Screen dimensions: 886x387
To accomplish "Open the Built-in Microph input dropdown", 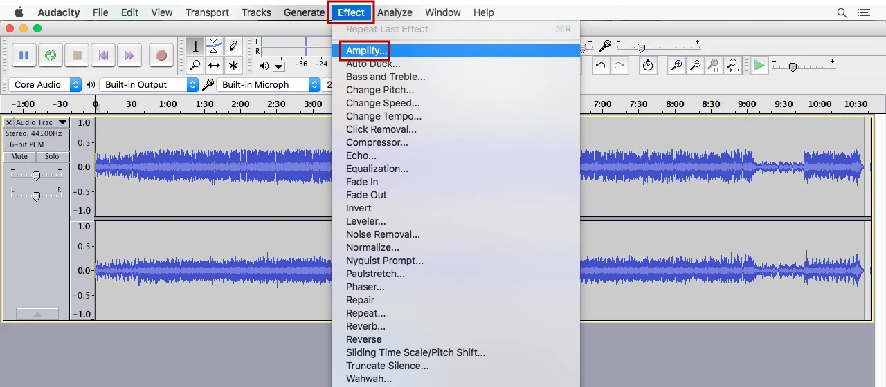I will point(269,85).
